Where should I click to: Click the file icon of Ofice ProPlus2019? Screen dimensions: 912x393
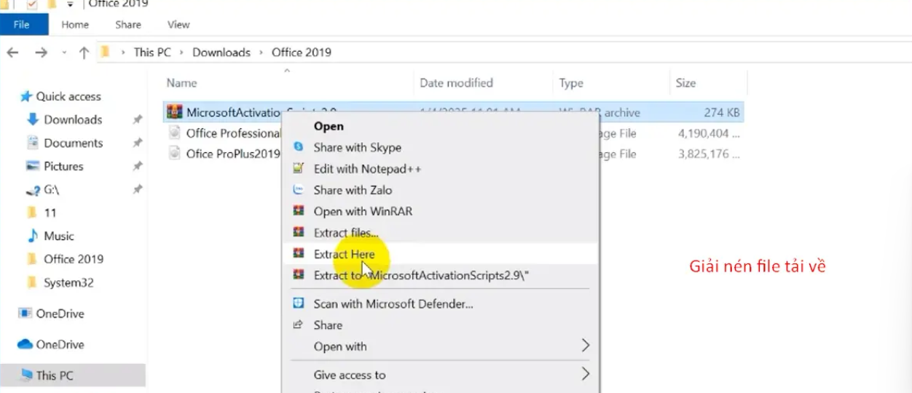point(174,154)
